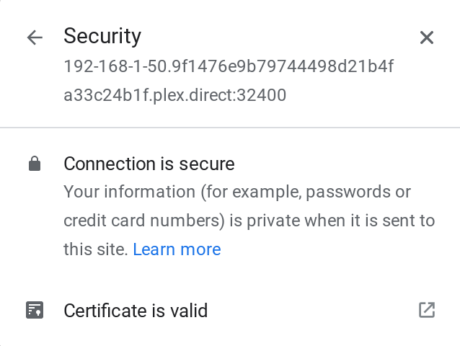Select the Certificate is valid row

click(x=229, y=311)
